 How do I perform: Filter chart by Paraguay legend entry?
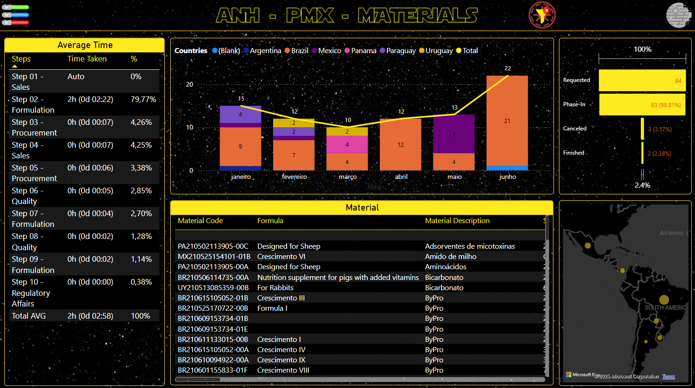pos(398,50)
